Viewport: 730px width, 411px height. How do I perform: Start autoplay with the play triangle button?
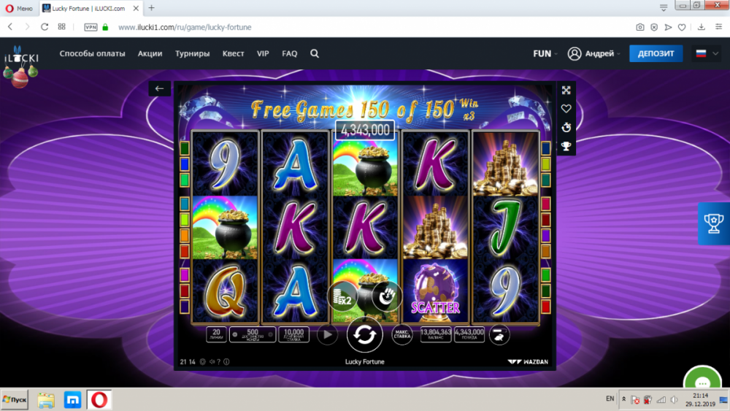point(327,334)
